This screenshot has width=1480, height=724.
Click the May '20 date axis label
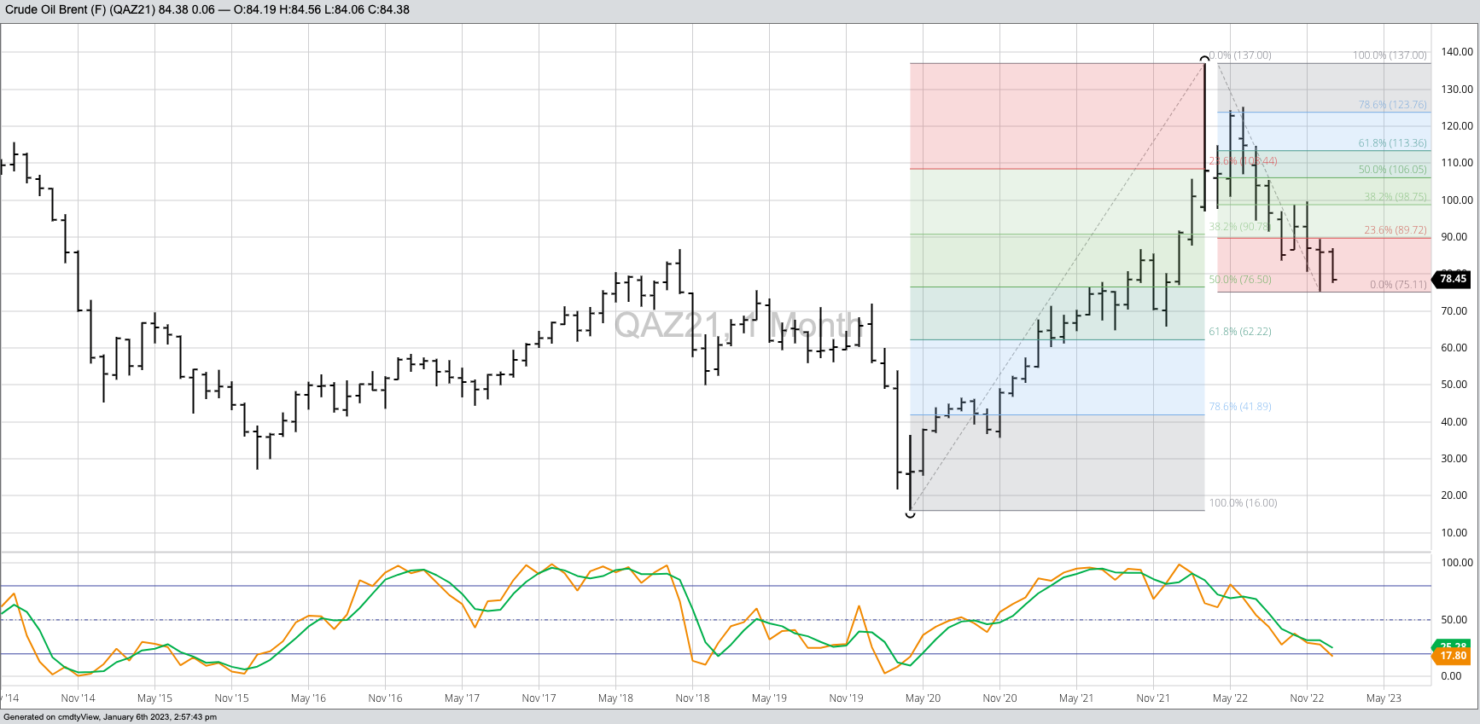coord(923,698)
